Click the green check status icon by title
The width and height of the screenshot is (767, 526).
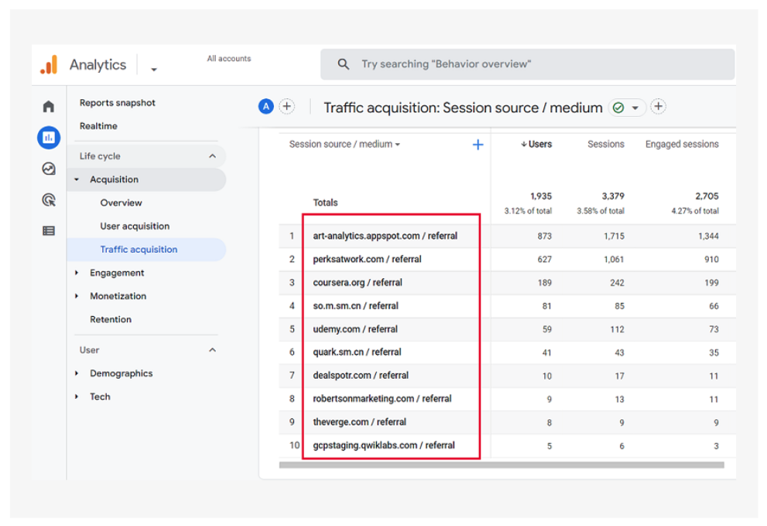(x=618, y=107)
